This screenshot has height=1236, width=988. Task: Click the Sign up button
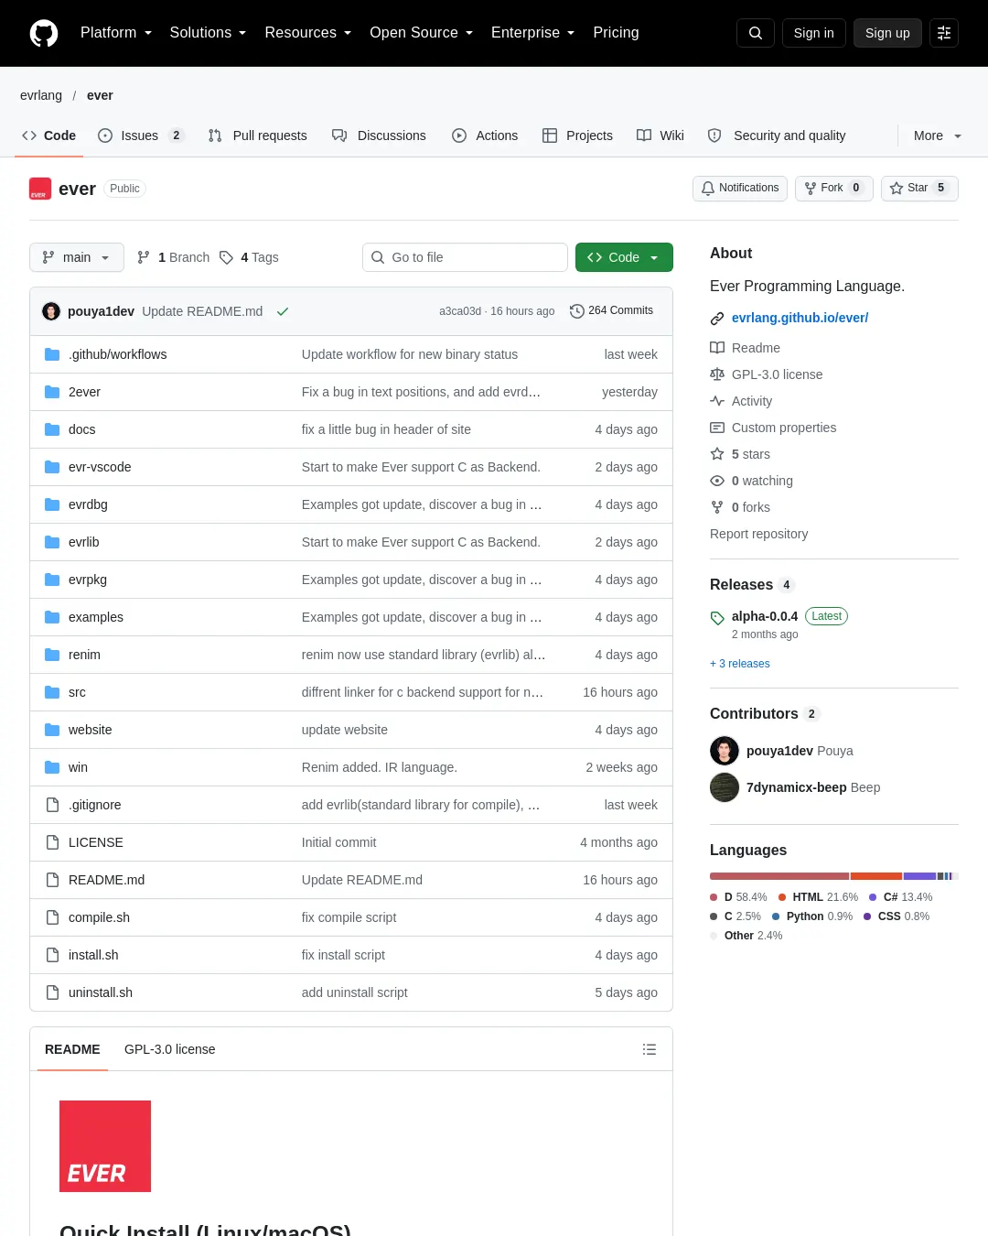pos(887,33)
